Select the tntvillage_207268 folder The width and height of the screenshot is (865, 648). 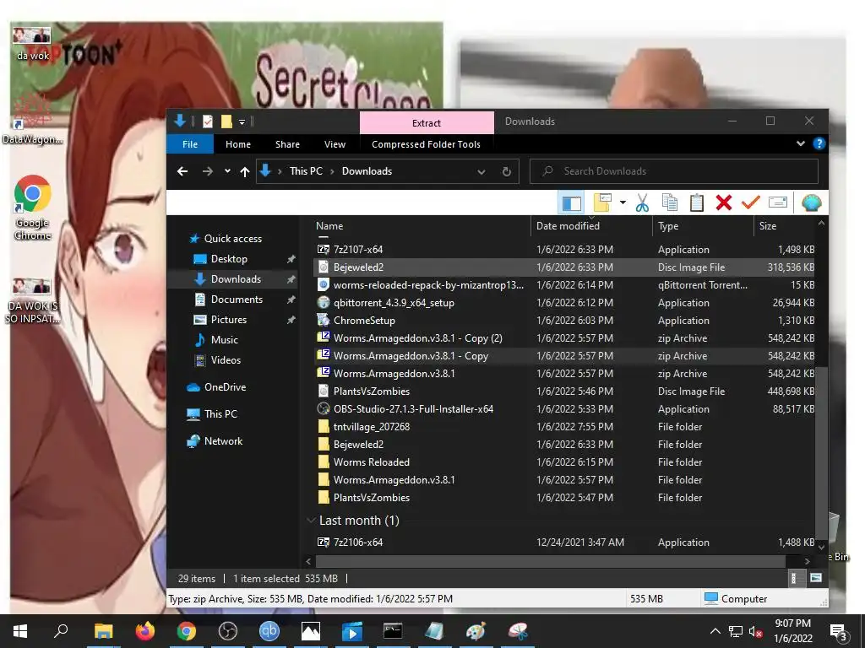tap(563, 426)
